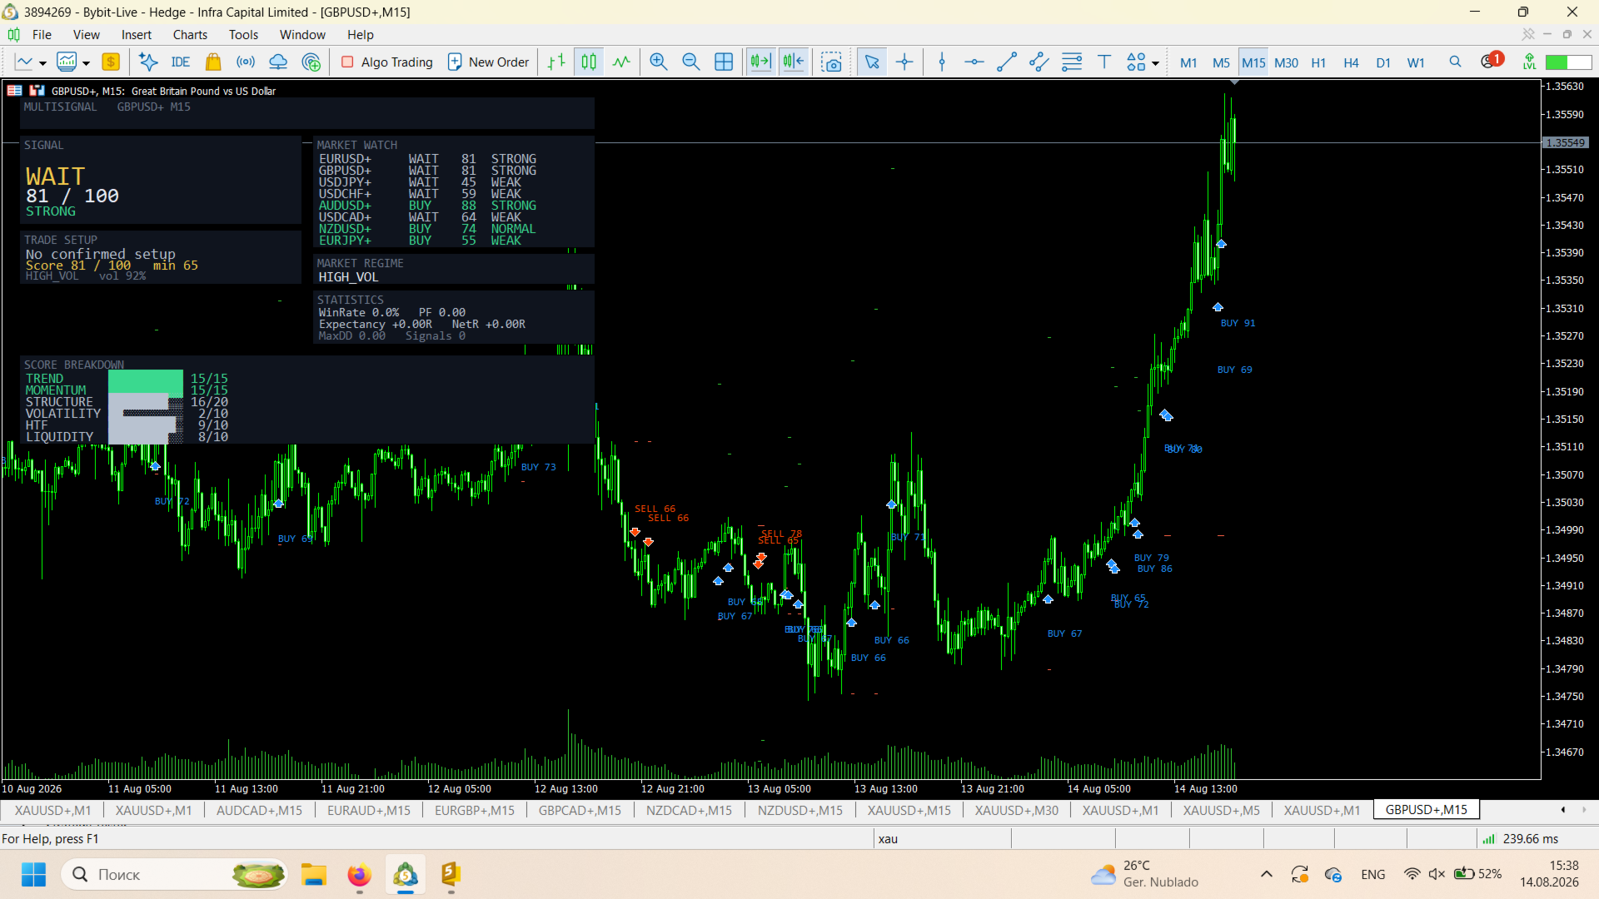1599x899 pixels.
Task: Open the toolbar search magnifier
Action: point(1455,62)
